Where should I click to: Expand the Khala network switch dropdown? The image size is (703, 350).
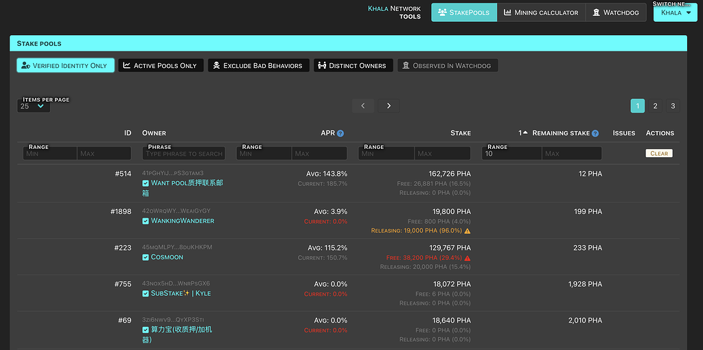tap(675, 12)
